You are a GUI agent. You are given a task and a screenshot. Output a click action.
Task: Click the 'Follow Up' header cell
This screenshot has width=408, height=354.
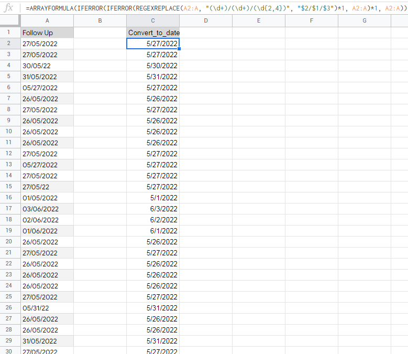tap(47, 33)
